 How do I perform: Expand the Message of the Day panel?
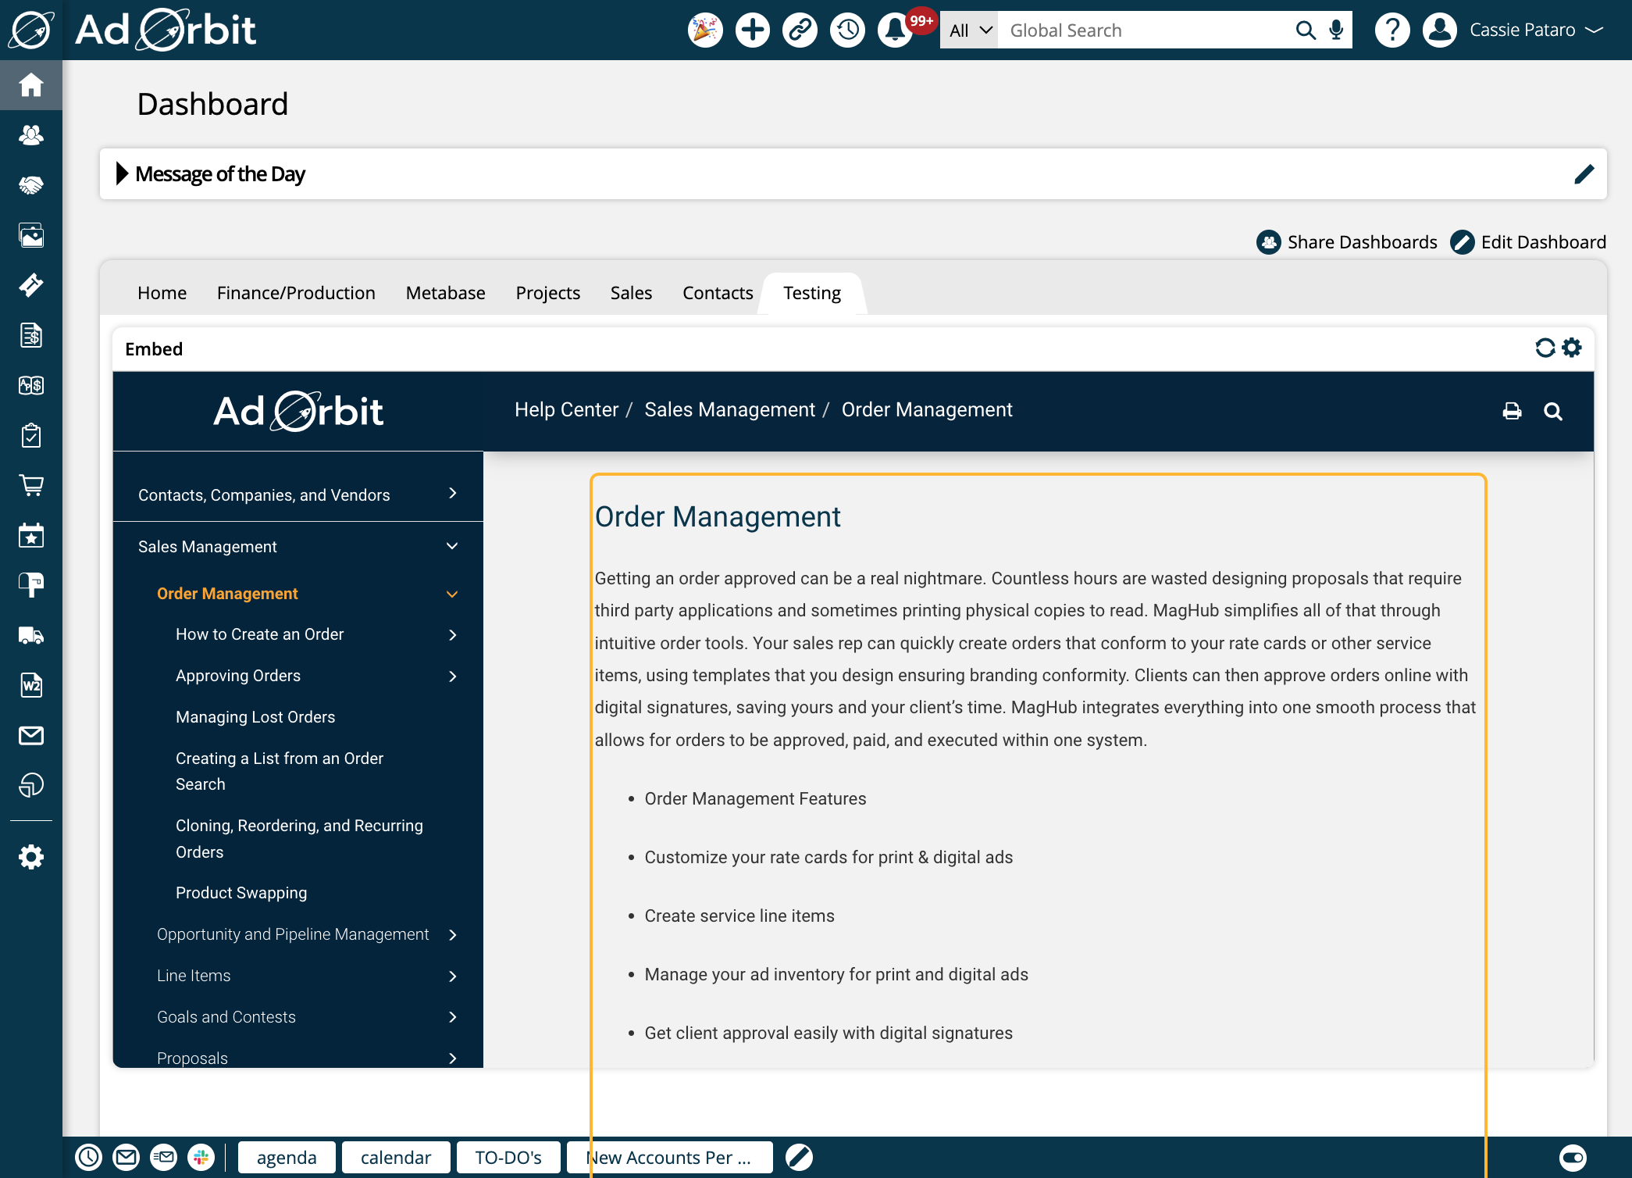[122, 173]
